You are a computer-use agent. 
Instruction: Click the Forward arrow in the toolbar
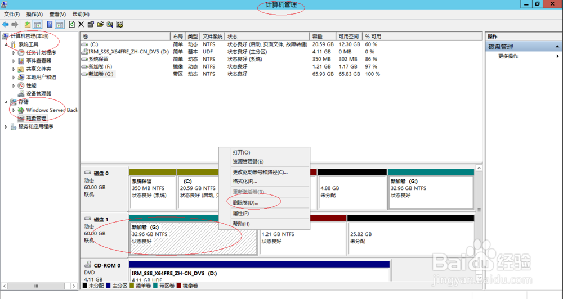[15, 24]
